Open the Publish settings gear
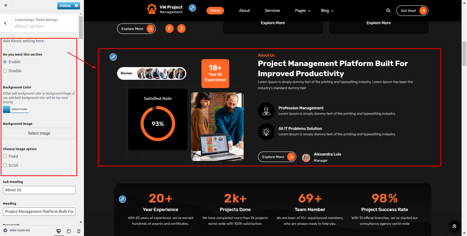Viewport: 467px width, 236px height. (x=76, y=6)
